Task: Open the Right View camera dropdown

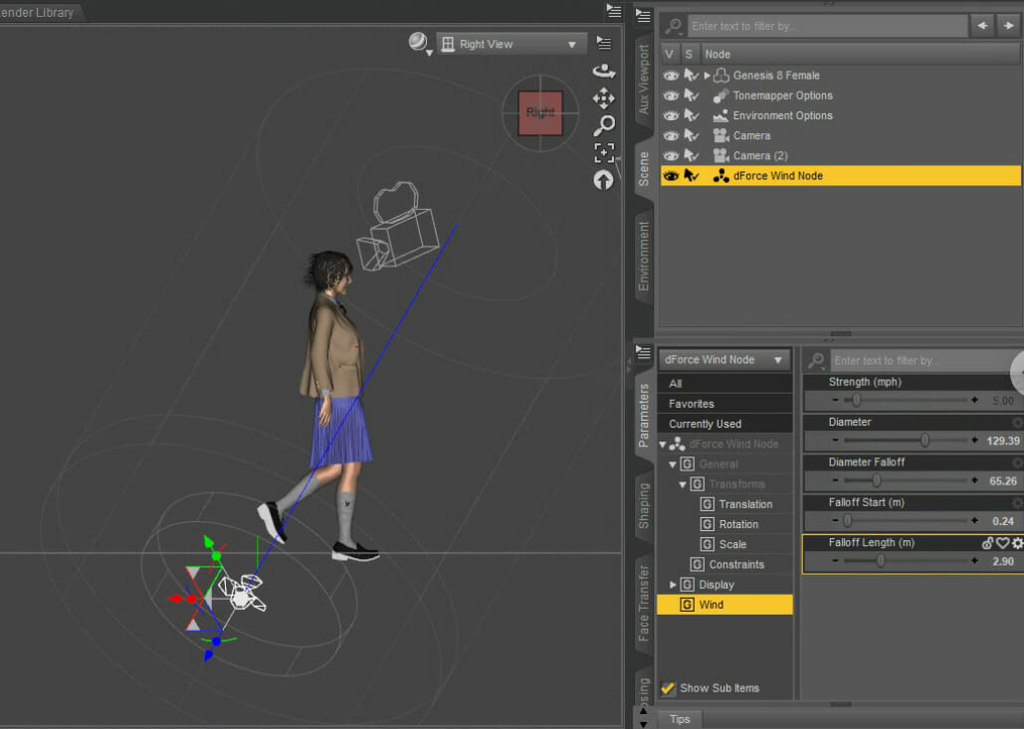Action: click(x=512, y=44)
